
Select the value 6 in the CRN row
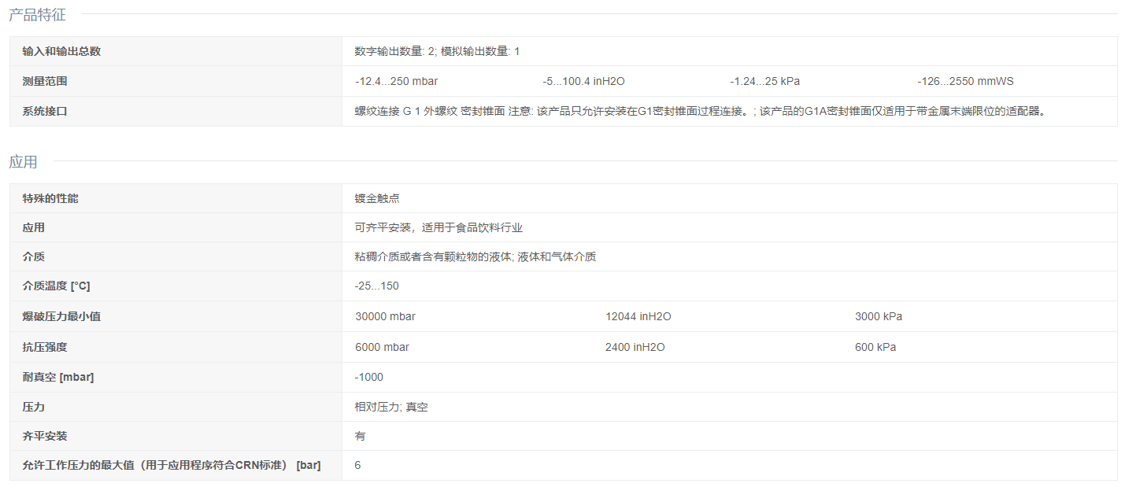pyautogui.click(x=357, y=465)
